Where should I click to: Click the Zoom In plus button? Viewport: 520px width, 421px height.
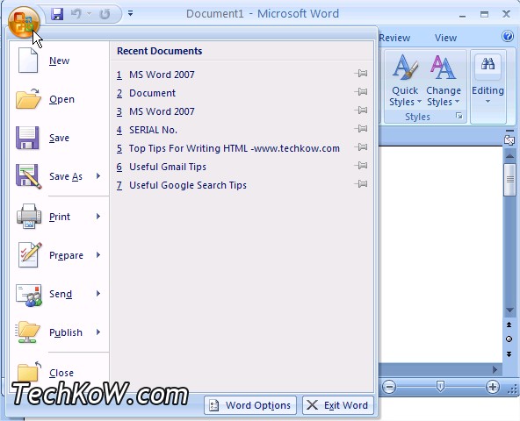[493, 387]
